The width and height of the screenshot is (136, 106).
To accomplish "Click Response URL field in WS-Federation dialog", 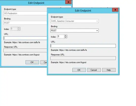I will click(x=25, y=50).
